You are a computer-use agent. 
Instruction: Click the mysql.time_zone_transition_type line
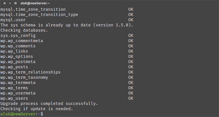tap(39, 14)
